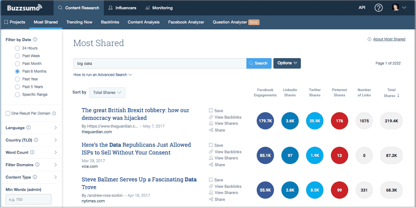
Task: Open the Projects tab
Action: point(15,22)
